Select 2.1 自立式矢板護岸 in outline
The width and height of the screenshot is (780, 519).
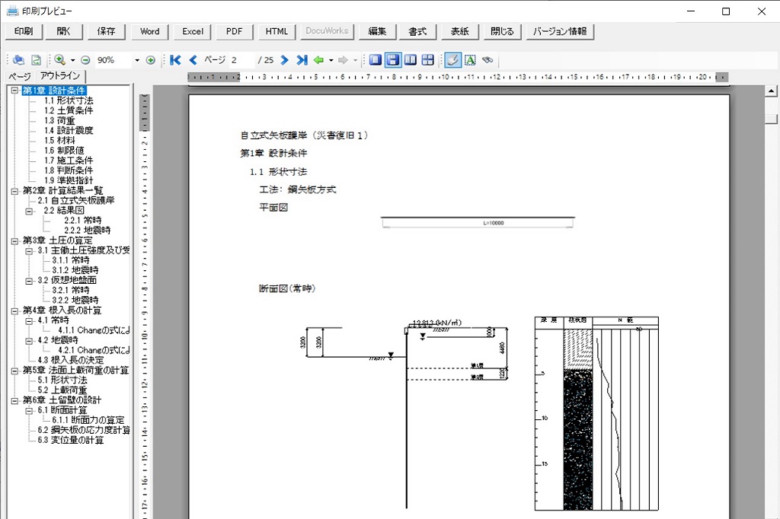pyautogui.click(x=76, y=200)
